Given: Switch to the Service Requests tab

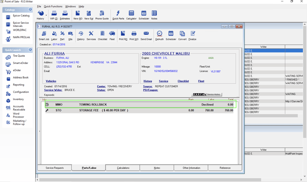Looking at the screenshot, I should [55, 168].
